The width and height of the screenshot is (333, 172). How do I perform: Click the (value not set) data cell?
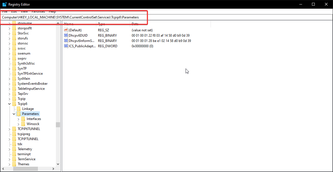142,30
